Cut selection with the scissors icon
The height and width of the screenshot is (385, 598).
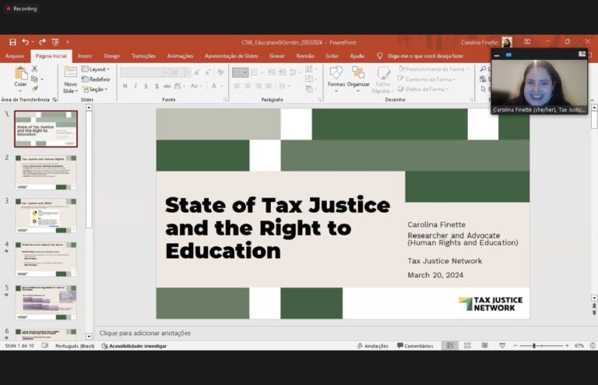pyautogui.click(x=35, y=69)
